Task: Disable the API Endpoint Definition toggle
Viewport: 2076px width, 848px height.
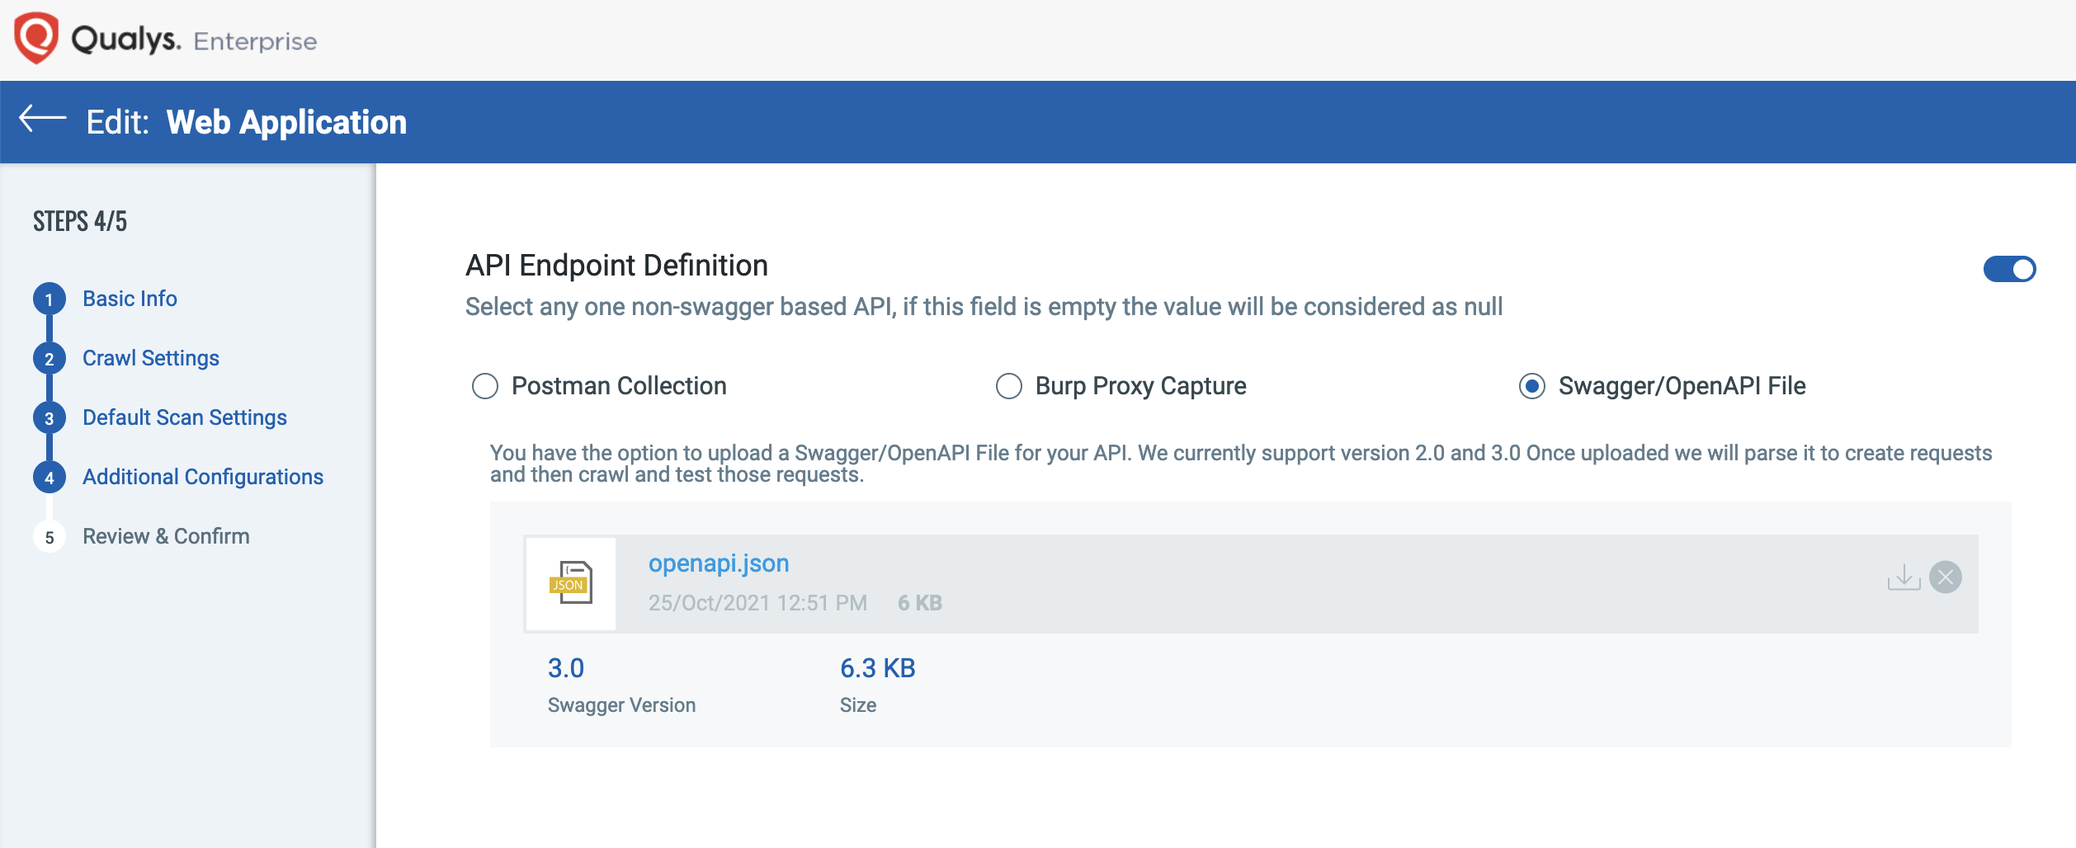Action: [x=2009, y=269]
